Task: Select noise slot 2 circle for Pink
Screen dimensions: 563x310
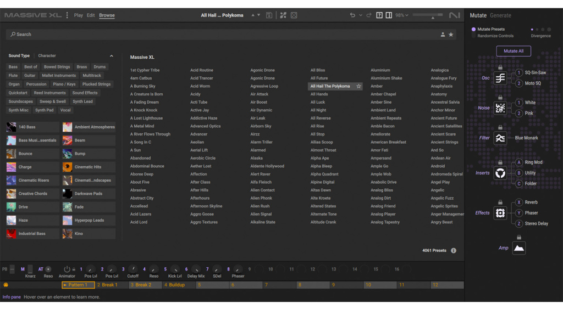Action: [519, 113]
